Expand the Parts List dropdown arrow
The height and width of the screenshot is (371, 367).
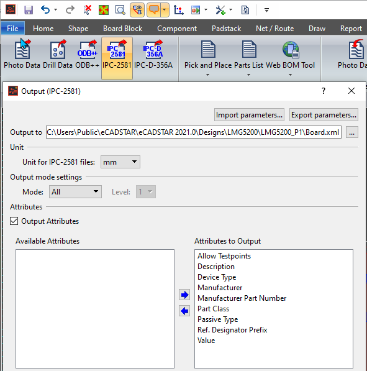click(248, 75)
